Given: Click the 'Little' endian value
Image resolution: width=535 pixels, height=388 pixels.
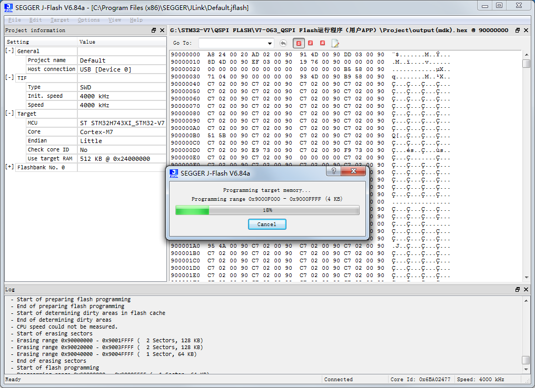Looking at the screenshot, I should click(91, 141).
